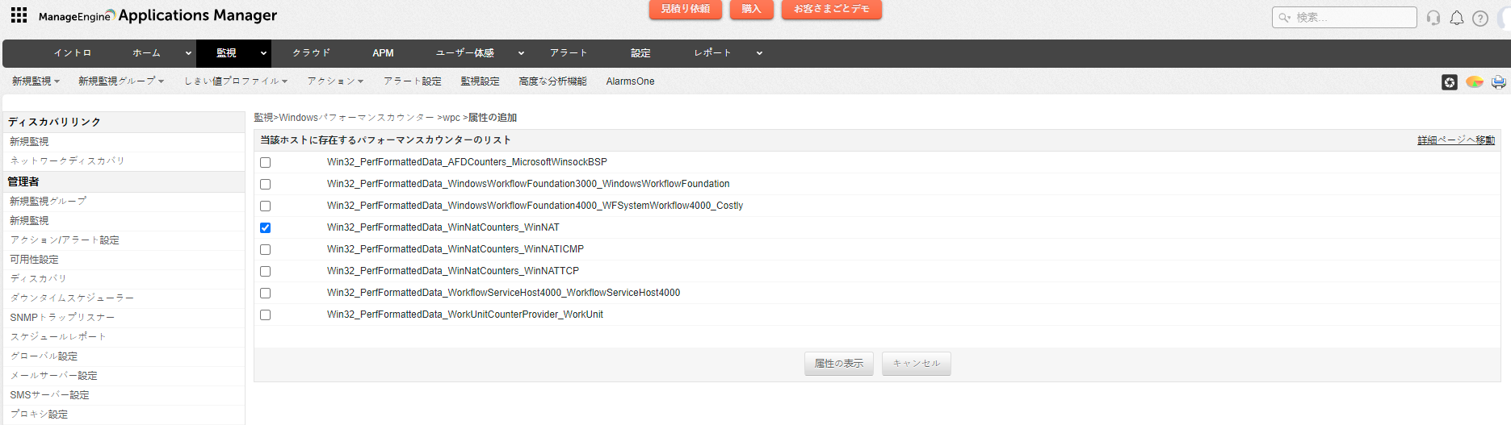Open support via the headset icon
The width and height of the screenshot is (1511, 425).
pos(1433,18)
